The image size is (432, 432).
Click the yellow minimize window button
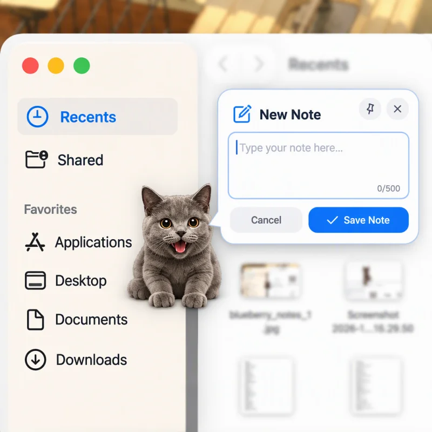(x=56, y=65)
